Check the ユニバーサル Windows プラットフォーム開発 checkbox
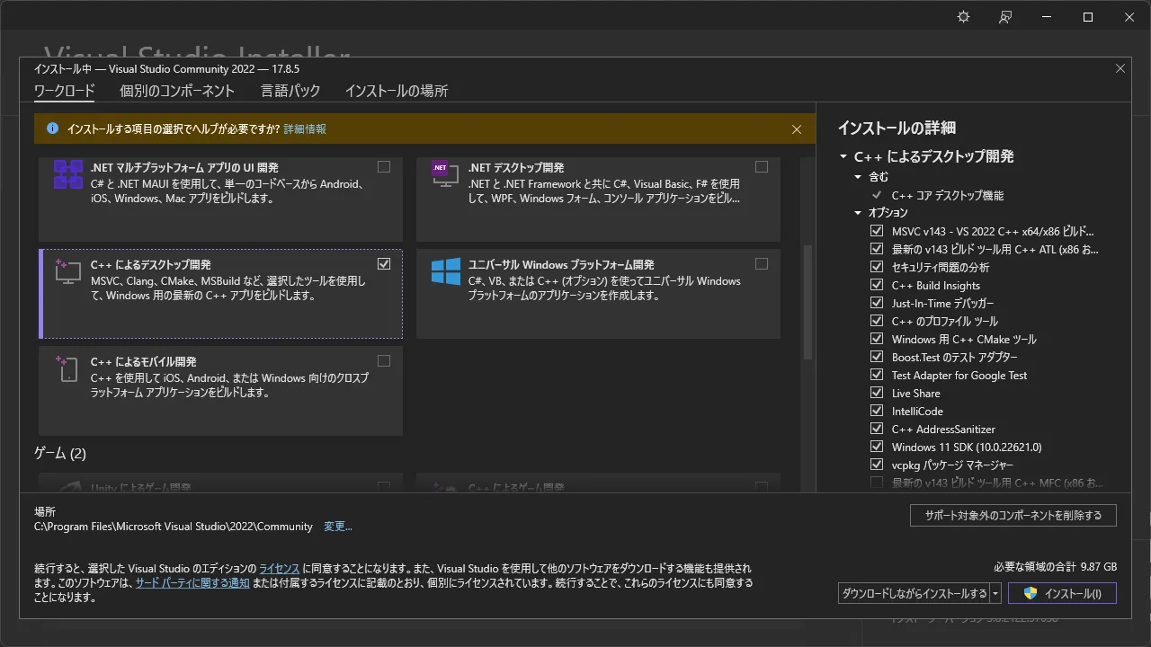This screenshot has width=1151, height=647. (762, 264)
